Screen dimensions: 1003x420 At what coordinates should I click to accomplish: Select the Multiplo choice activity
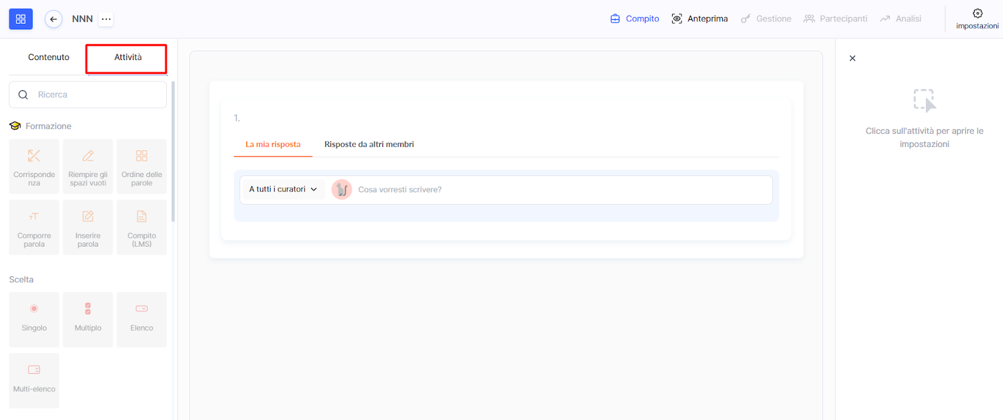pyautogui.click(x=88, y=319)
